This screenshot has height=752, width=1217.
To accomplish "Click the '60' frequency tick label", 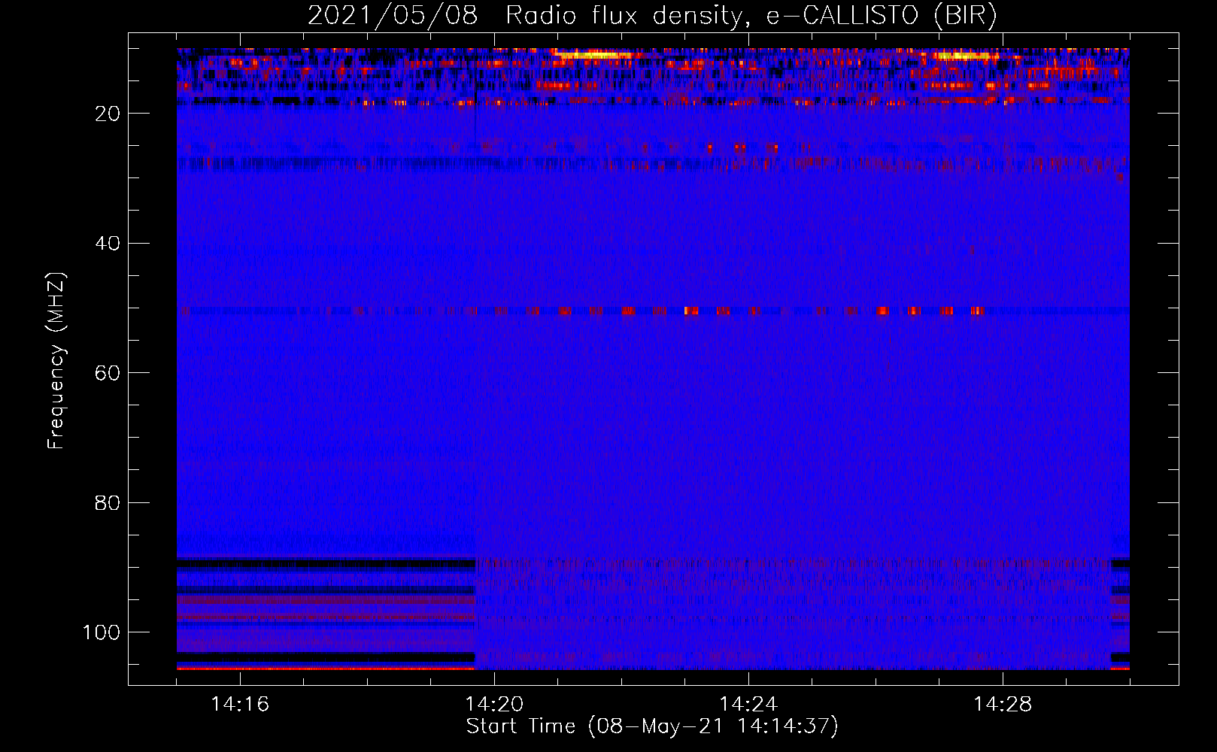I will [x=108, y=373].
